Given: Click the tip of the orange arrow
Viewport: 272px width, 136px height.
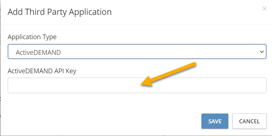Looking at the screenshot, I should pyautogui.click(x=141, y=85).
